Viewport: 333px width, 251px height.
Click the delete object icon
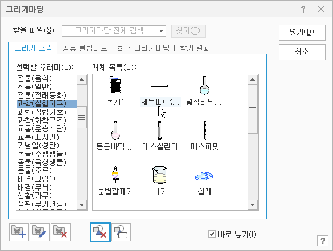pos(100,232)
